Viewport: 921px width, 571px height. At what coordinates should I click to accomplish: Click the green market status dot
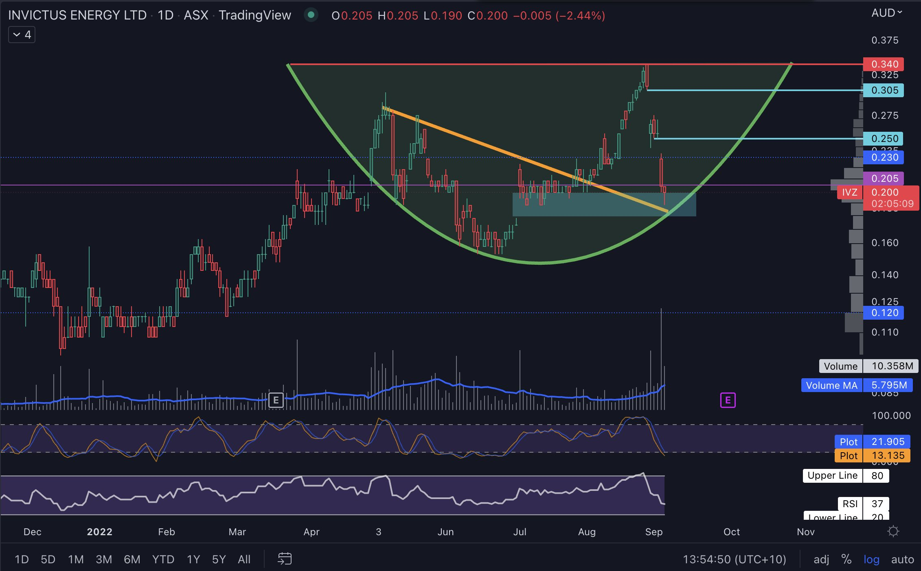coord(311,15)
